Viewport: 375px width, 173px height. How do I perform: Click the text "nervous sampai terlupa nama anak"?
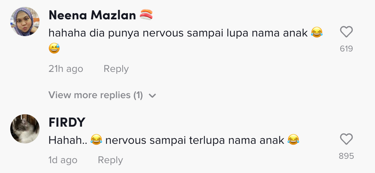(x=194, y=140)
